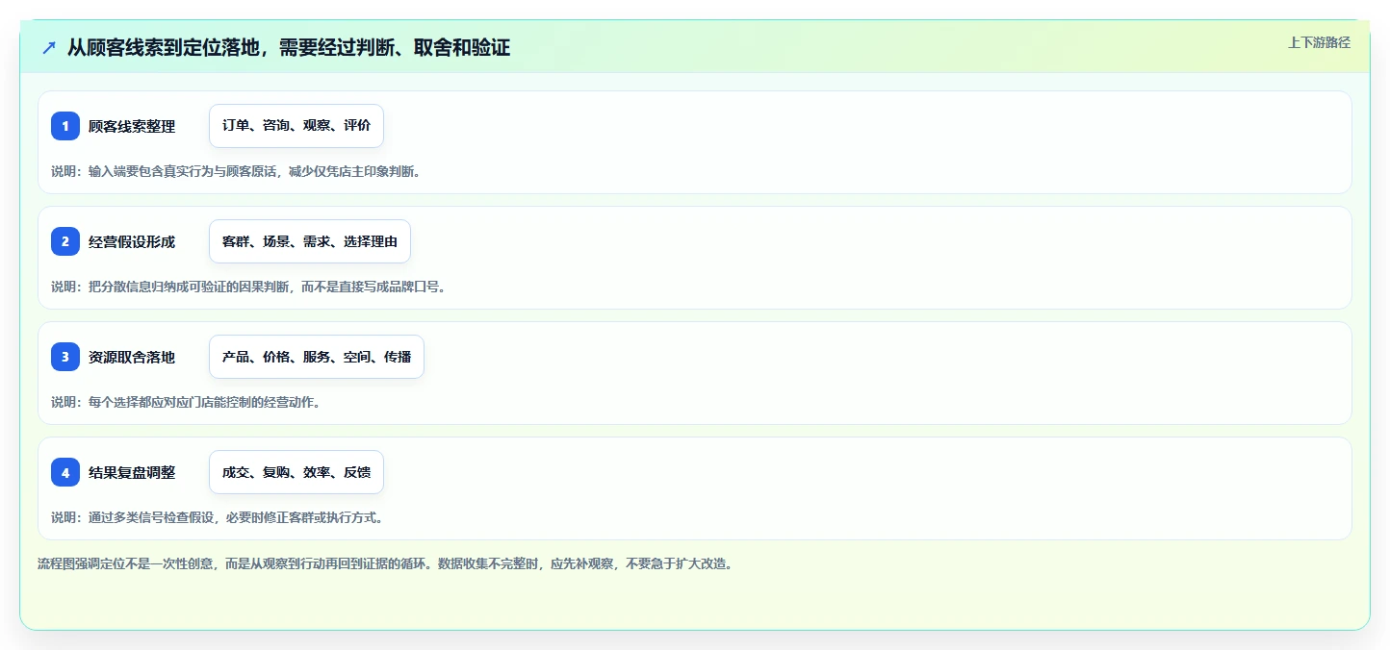
Task: Click the step number 4 badge
Action: 65,472
